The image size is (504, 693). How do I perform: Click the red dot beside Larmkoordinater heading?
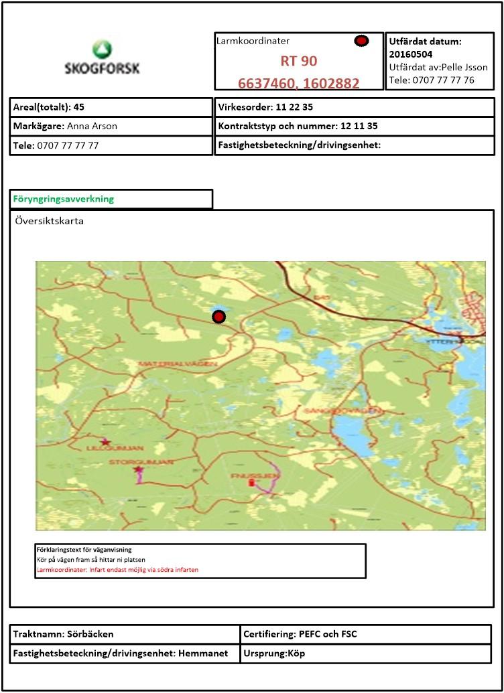click(361, 41)
